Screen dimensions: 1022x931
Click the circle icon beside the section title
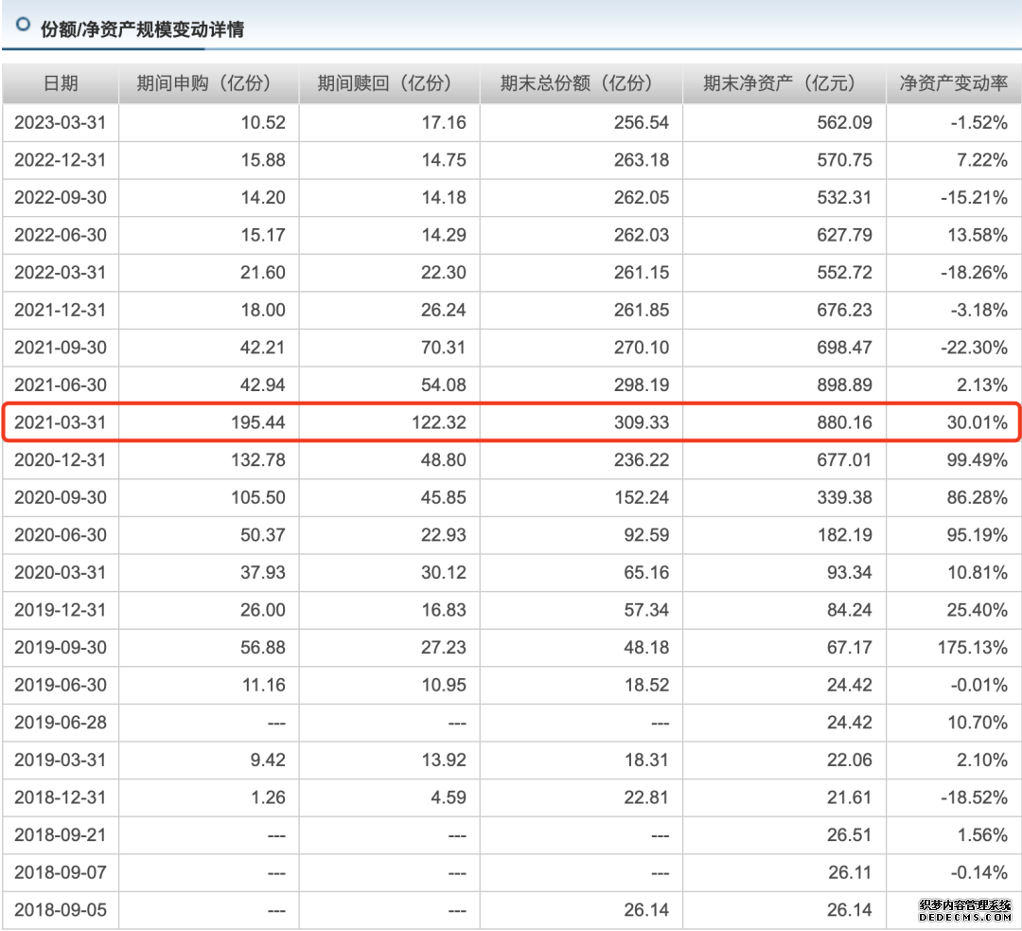click(x=23, y=27)
